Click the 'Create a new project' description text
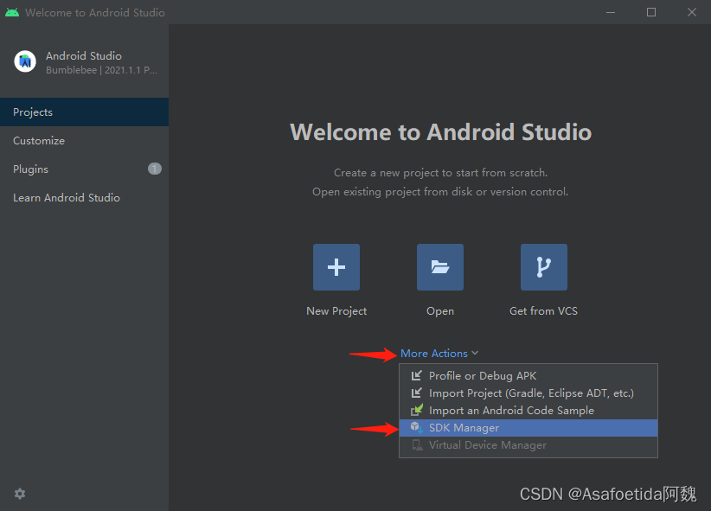This screenshot has height=511, width=711. (x=441, y=173)
